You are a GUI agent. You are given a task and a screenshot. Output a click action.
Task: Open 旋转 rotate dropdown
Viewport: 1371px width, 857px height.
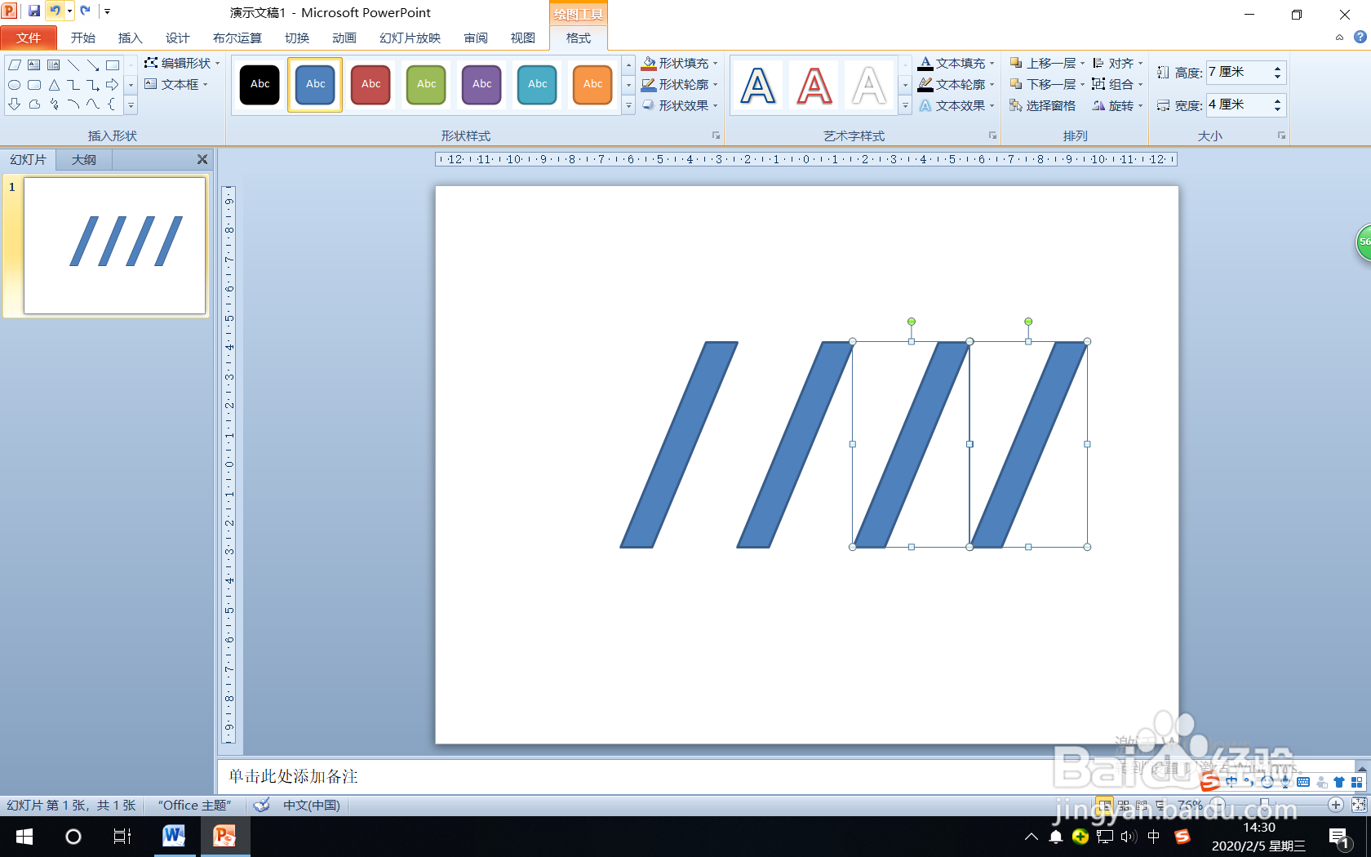click(1117, 105)
